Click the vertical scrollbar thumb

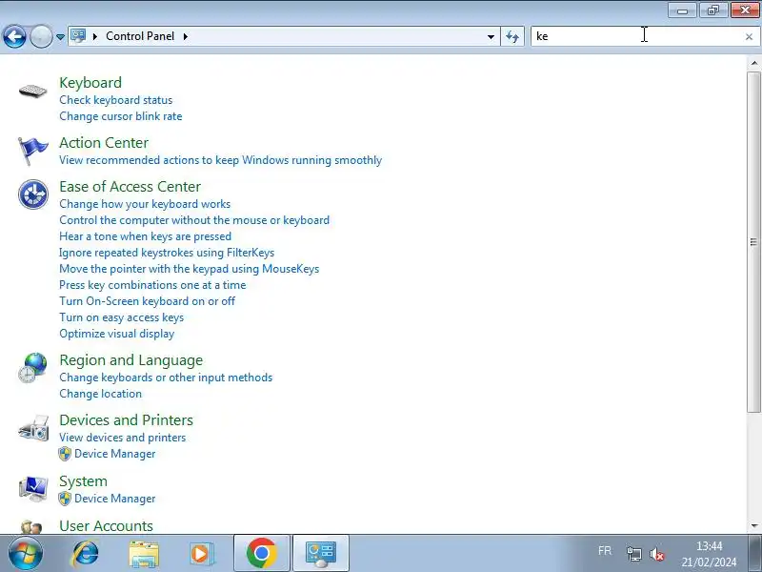point(753,242)
